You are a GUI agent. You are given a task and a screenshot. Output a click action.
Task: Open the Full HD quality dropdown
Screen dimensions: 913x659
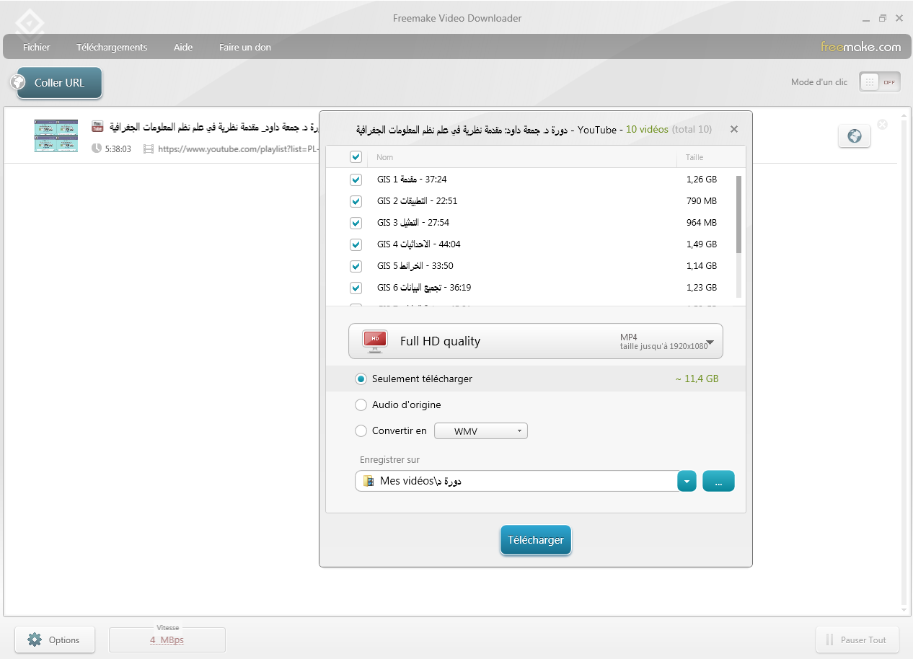tap(535, 341)
